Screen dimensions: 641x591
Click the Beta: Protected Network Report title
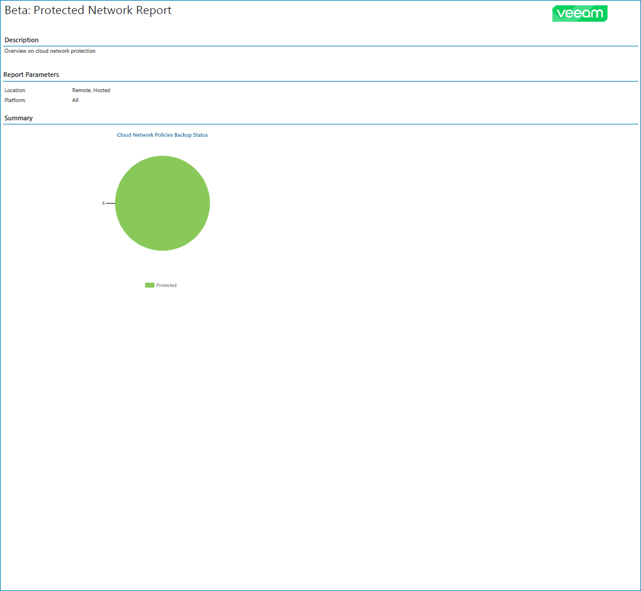88,10
